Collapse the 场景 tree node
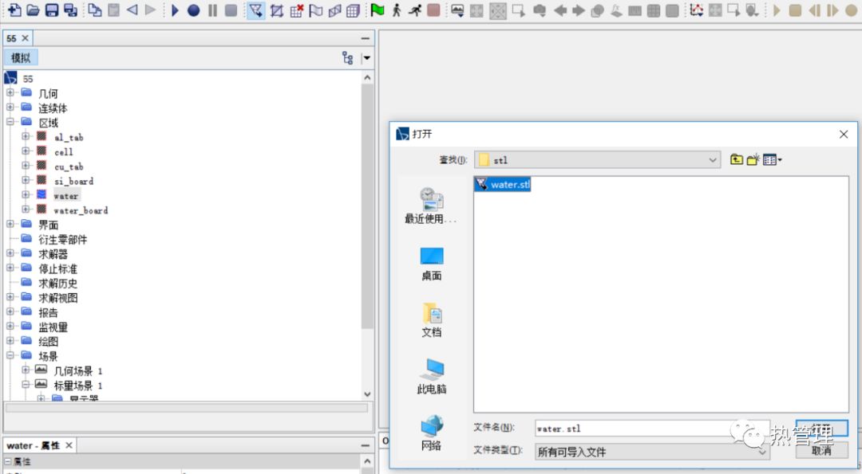Screen dimensions: 862x474 pyautogui.click(x=10, y=355)
